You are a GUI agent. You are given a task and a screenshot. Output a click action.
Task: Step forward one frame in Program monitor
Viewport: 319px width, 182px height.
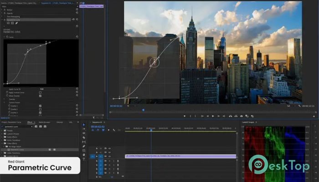(x=218, y=116)
